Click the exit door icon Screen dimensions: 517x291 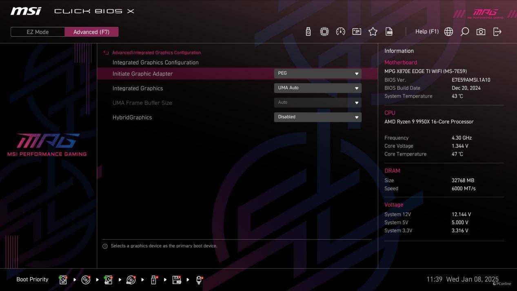497,32
